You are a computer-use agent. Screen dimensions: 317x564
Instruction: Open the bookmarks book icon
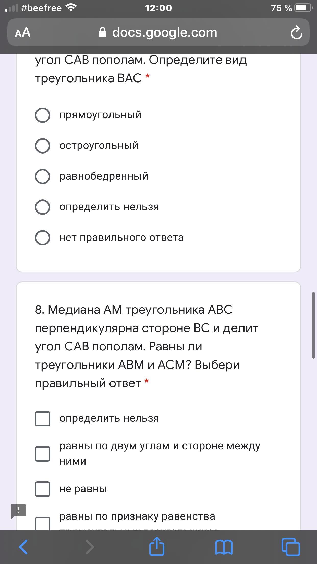(x=224, y=547)
